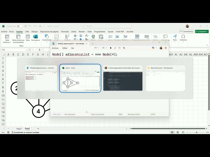The width and height of the screenshot is (210, 157).
Task: Toggle the Autoguardado switch
Action: coord(20,26)
